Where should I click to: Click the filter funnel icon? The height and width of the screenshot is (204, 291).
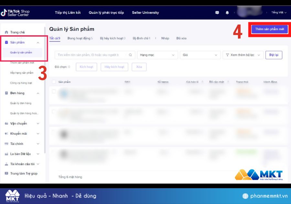(x=227, y=55)
